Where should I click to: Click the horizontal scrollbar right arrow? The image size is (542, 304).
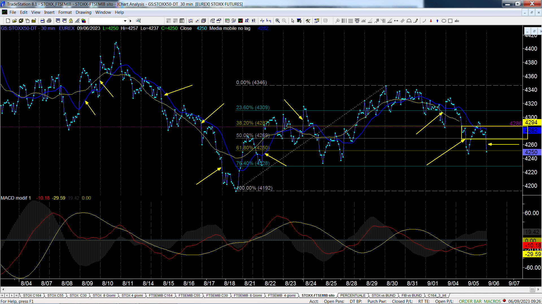click(539, 289)
